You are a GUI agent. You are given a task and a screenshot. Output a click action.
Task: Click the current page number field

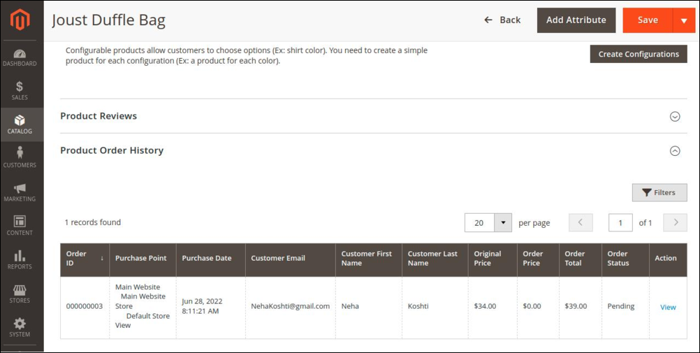pyautogui.click(x=620, y=223)
